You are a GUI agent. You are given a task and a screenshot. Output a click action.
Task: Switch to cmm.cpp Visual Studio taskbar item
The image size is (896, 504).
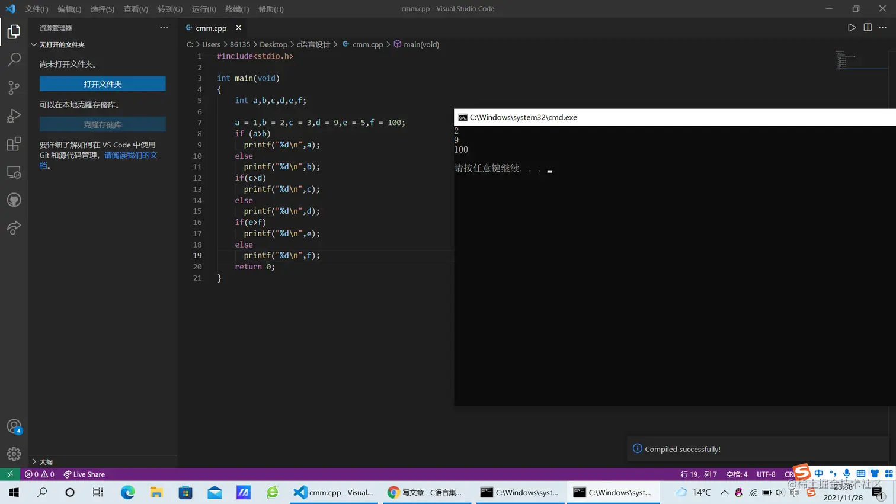click(x=334, y=492)
